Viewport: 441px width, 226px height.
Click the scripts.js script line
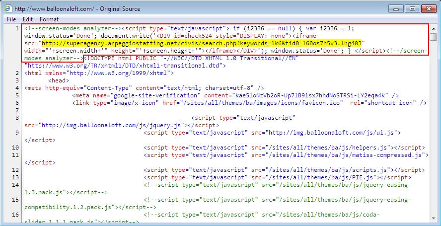285,170
